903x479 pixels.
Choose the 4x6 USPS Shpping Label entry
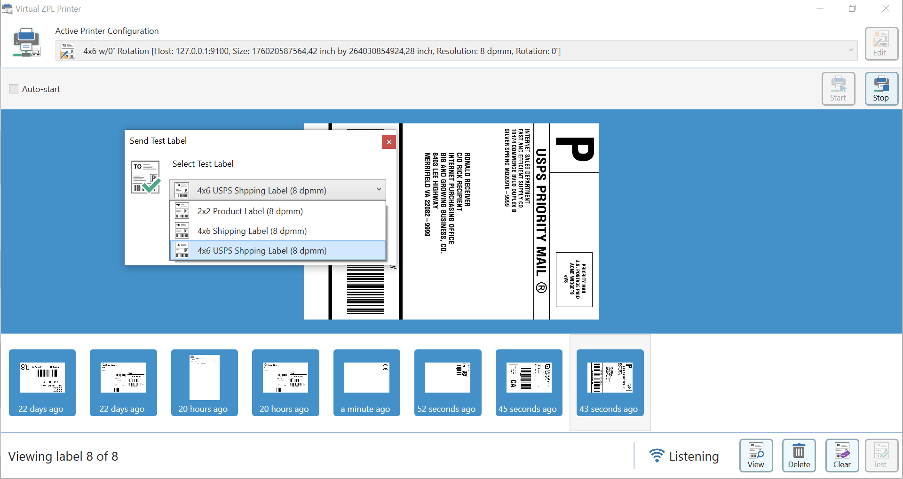pos(261,250)
